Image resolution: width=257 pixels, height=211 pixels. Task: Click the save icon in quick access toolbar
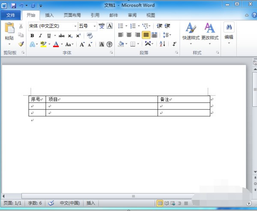tap(13, 6)
